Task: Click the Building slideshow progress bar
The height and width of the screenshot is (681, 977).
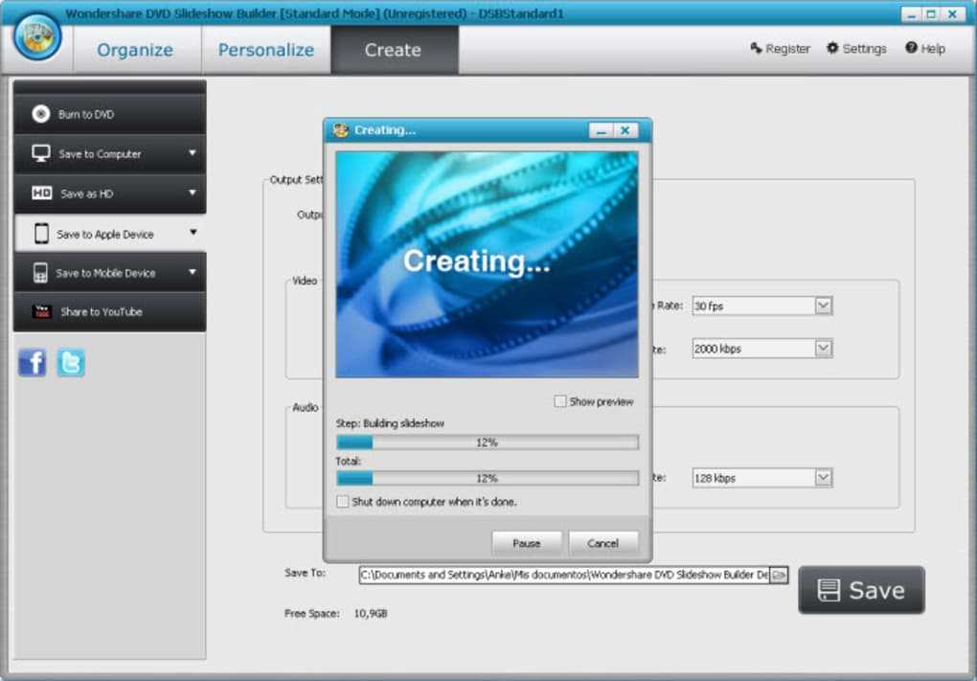Action: [488, 443]
